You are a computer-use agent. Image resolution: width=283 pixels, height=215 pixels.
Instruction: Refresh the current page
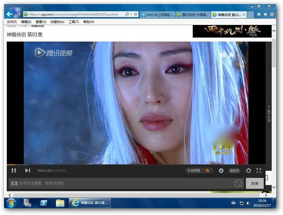(x=135, y=14)
